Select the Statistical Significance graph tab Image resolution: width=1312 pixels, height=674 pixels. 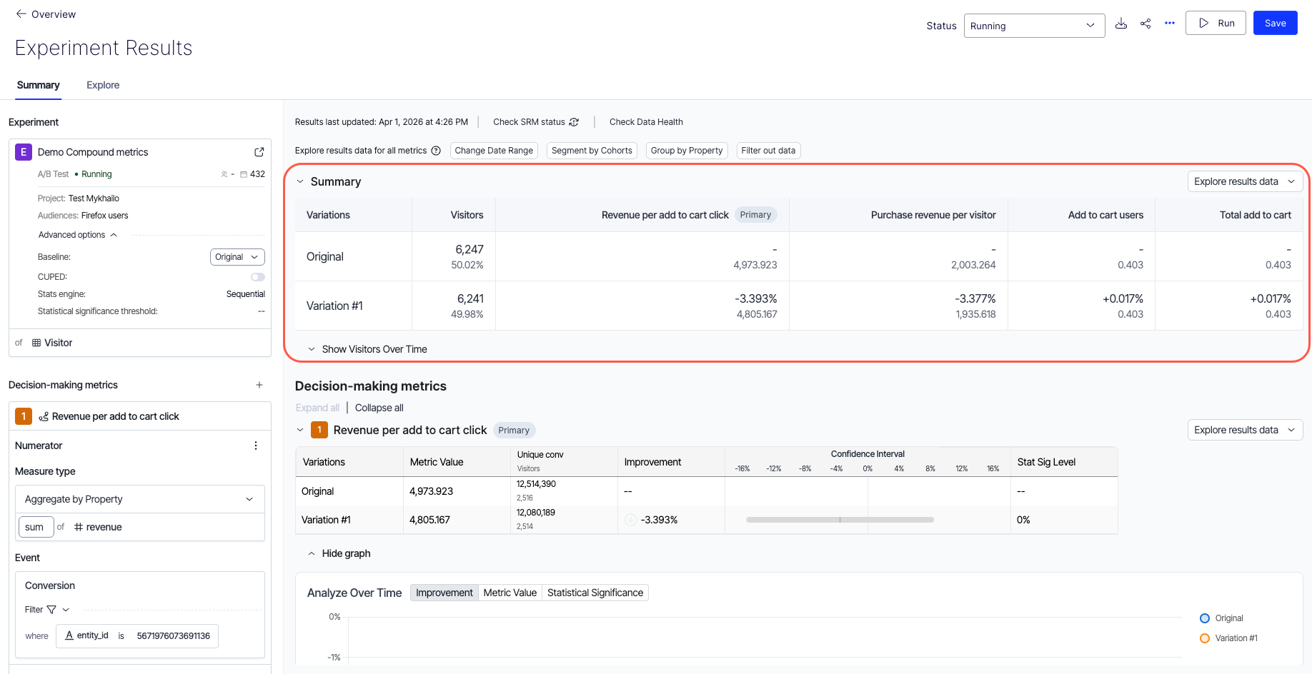tap(595, 593)
